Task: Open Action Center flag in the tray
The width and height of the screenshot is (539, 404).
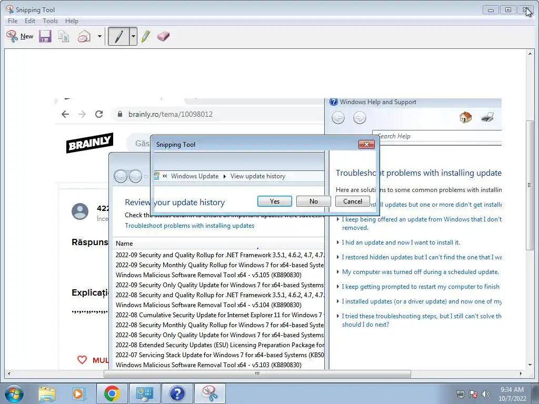Action: click(x=473, y=394)
